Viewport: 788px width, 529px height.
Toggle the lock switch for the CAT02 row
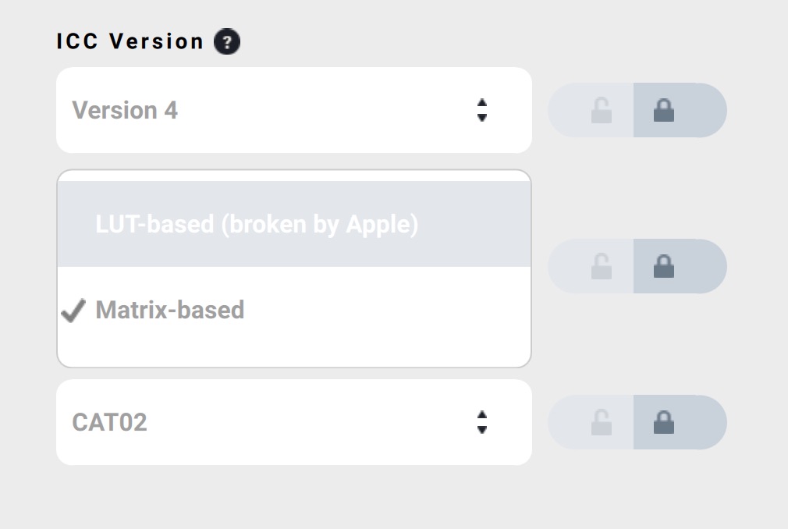point(637,423)
